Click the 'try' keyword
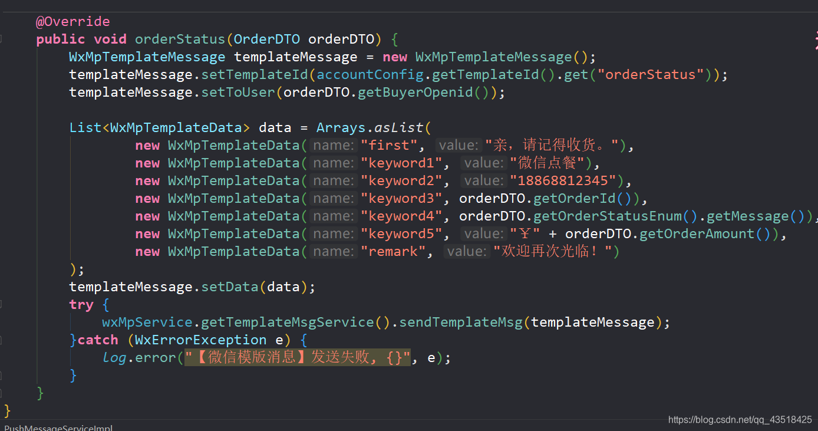 coord(81,305)
